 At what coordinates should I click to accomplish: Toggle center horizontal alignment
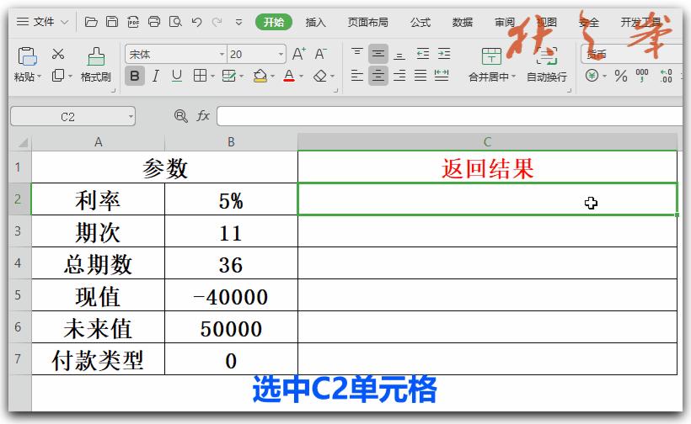point(378,76)
